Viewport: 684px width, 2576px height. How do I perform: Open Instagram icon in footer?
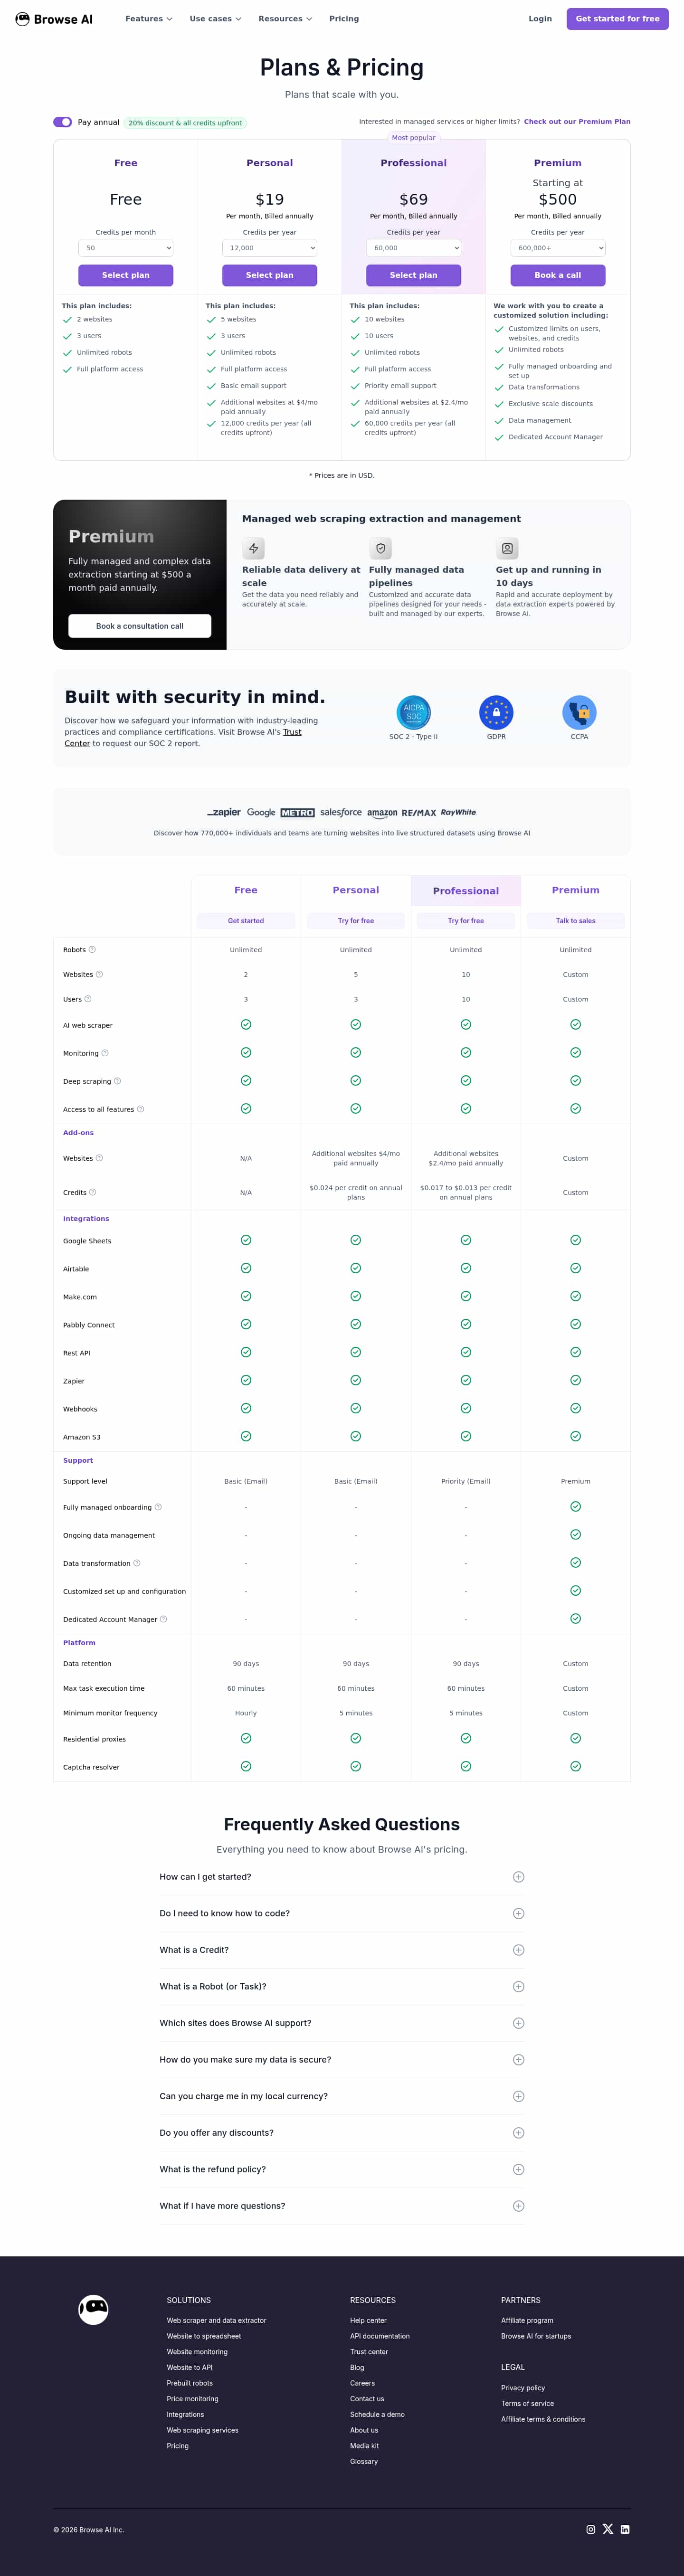click(591, 2529)
